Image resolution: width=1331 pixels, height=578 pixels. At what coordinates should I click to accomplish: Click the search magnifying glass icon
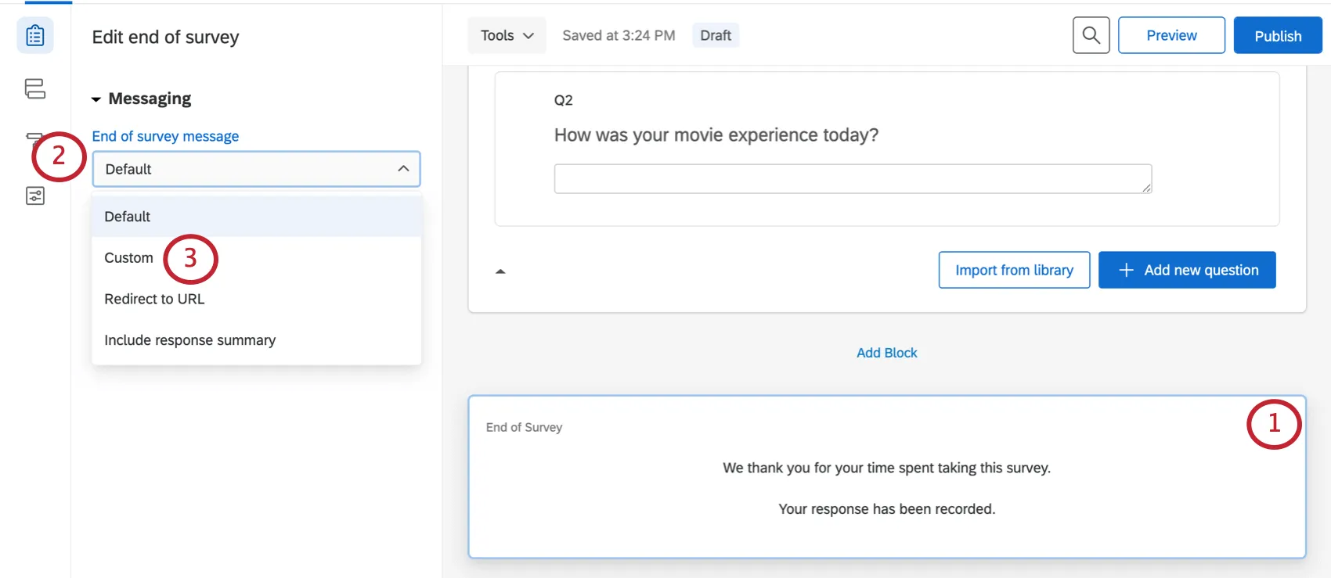[1091, 35]
